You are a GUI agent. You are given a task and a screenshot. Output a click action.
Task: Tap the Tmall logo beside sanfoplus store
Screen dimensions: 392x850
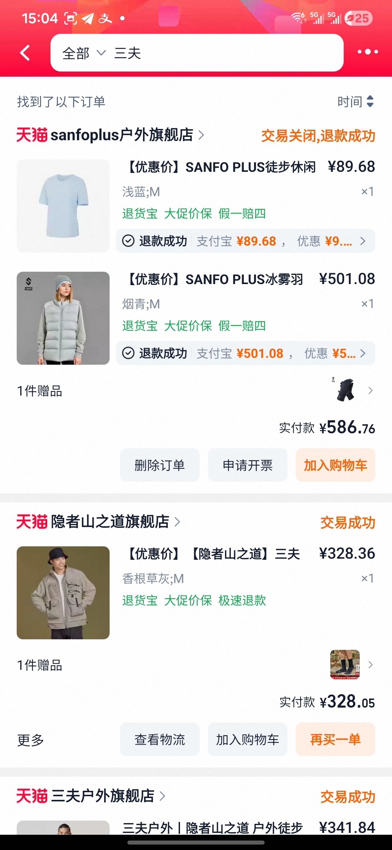[32, 135]
